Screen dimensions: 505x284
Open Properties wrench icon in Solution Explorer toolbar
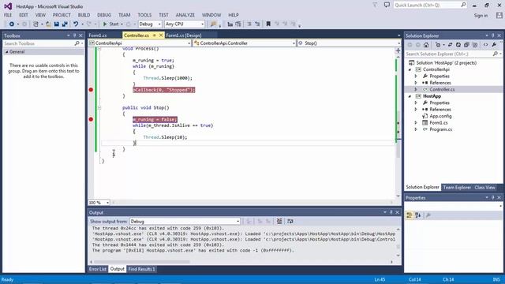[494, 45]
